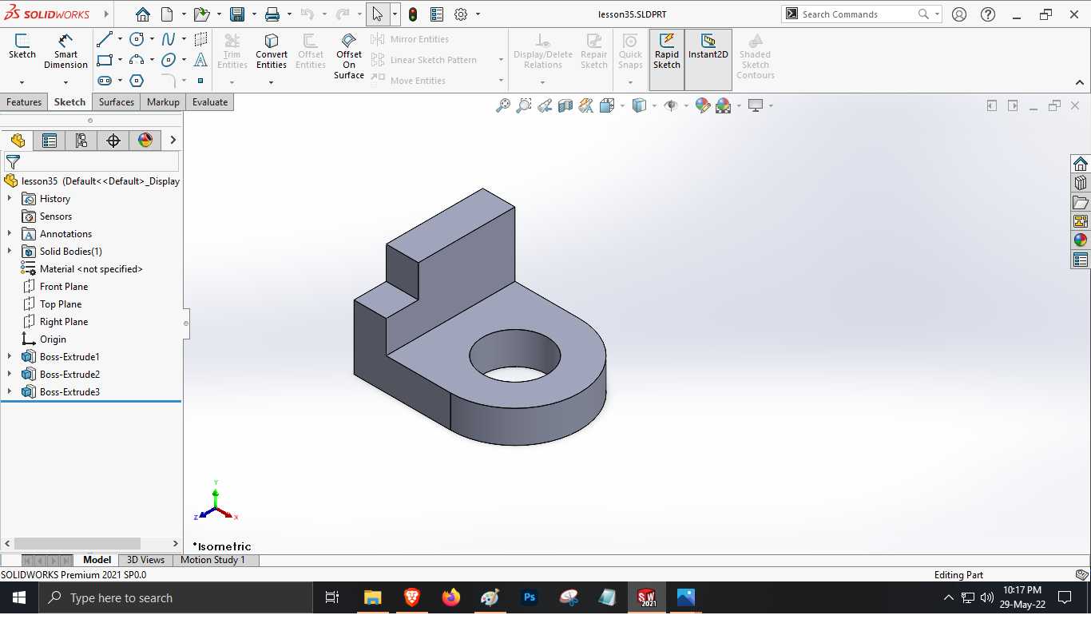Open Photoshop from the taskbar

(530, 597)
